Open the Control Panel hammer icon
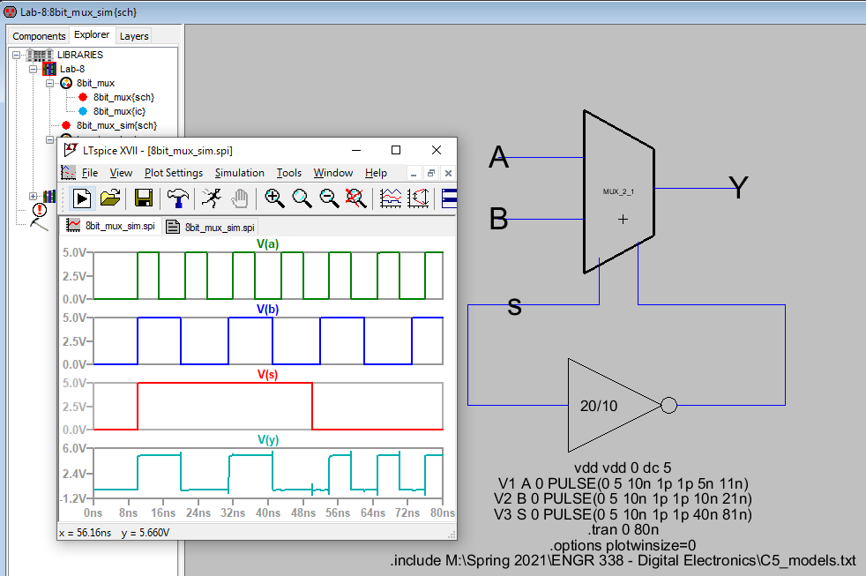The image size is (866, 576). [x=177, y=198]
